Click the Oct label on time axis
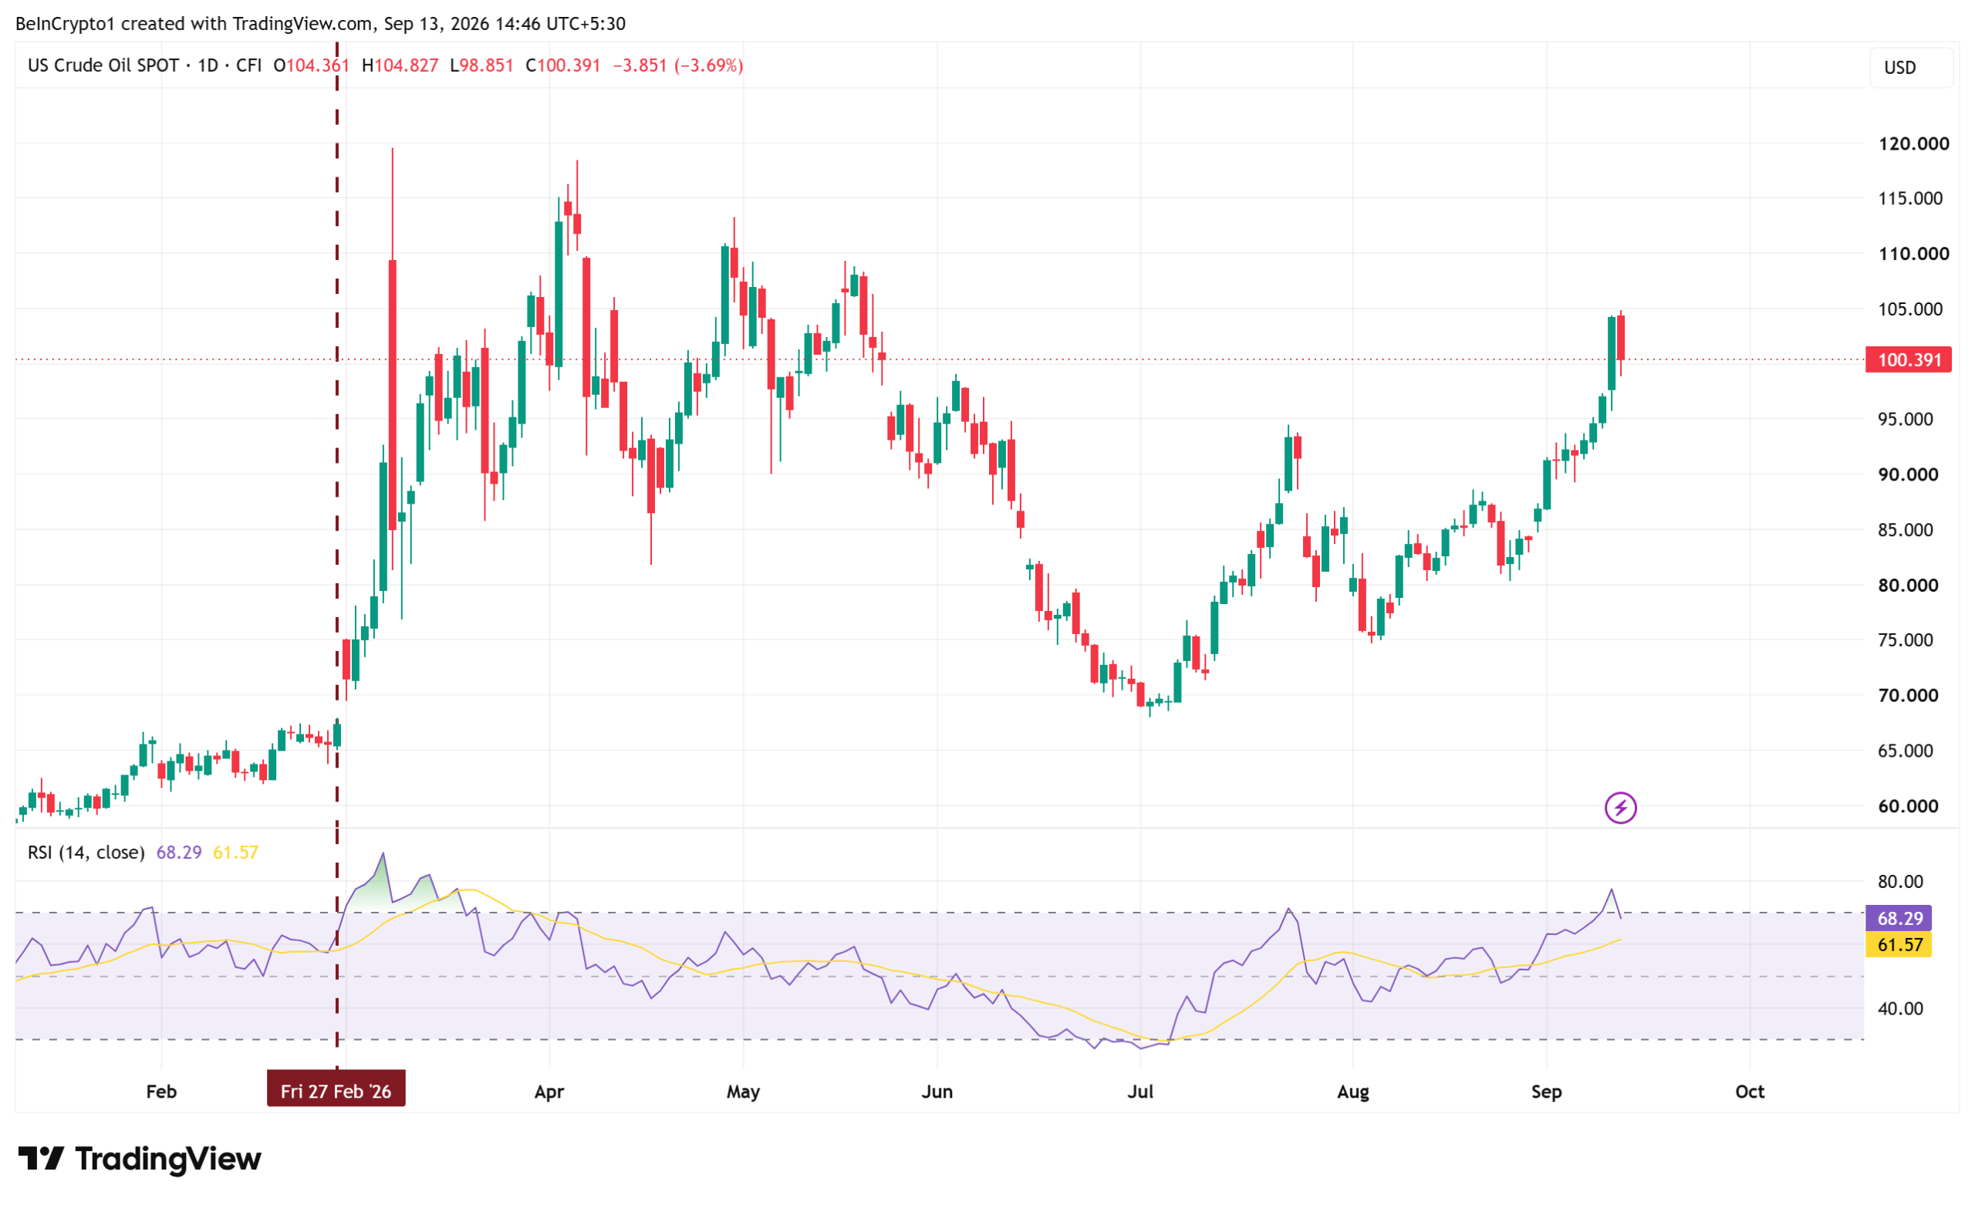The width and height of the screenshot is (1975, 1205). tap(1750, 1091)
